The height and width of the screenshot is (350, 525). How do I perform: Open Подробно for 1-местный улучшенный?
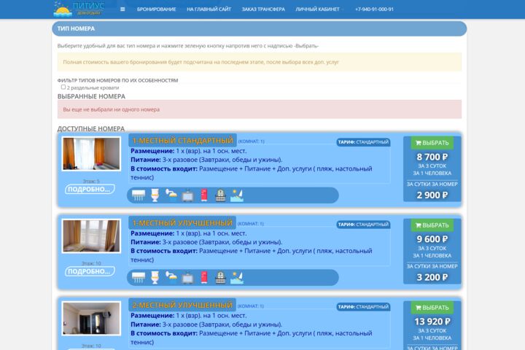click(x=90, y=271)
